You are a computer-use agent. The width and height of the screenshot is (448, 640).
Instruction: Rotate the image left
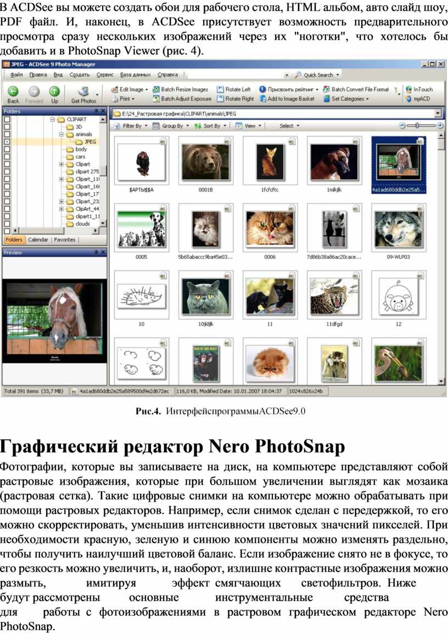(234, 89)
